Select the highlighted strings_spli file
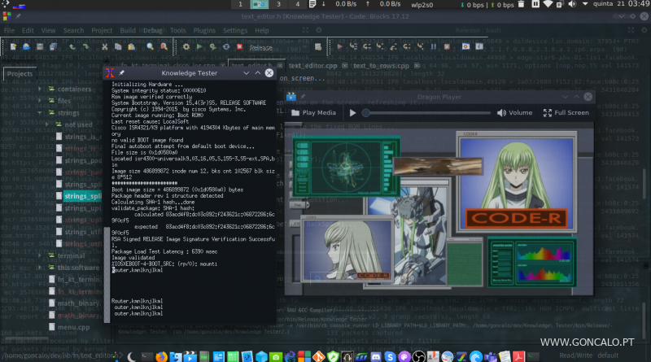651x362 pixels. (x=83, y=196)
